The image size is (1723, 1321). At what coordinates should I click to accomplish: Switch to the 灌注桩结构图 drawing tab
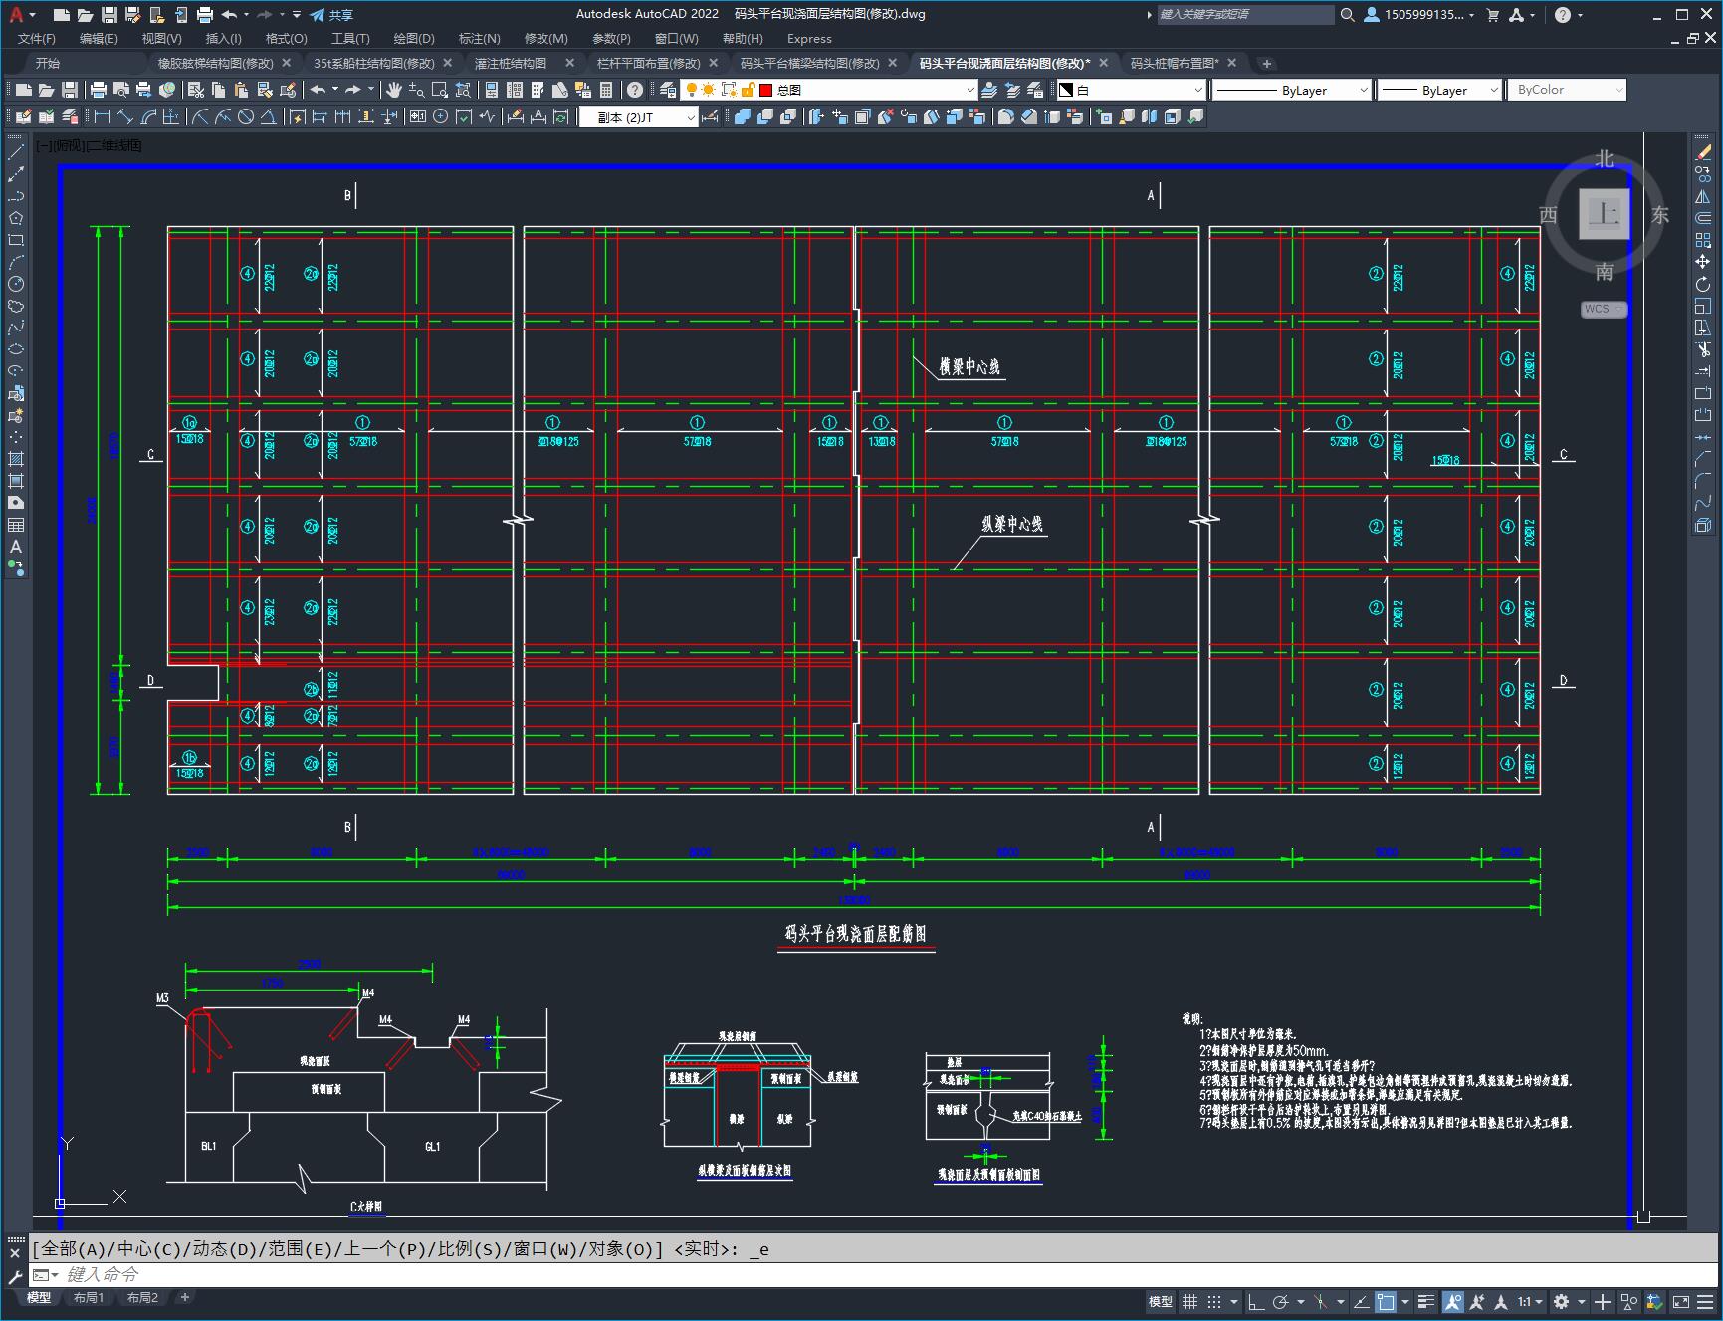[x=510, y=63]
